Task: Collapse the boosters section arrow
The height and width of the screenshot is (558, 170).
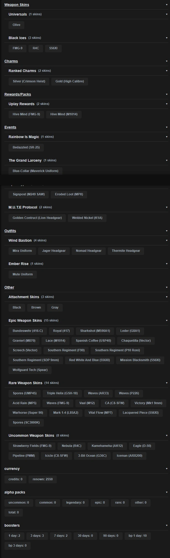Action: (167, 525)
